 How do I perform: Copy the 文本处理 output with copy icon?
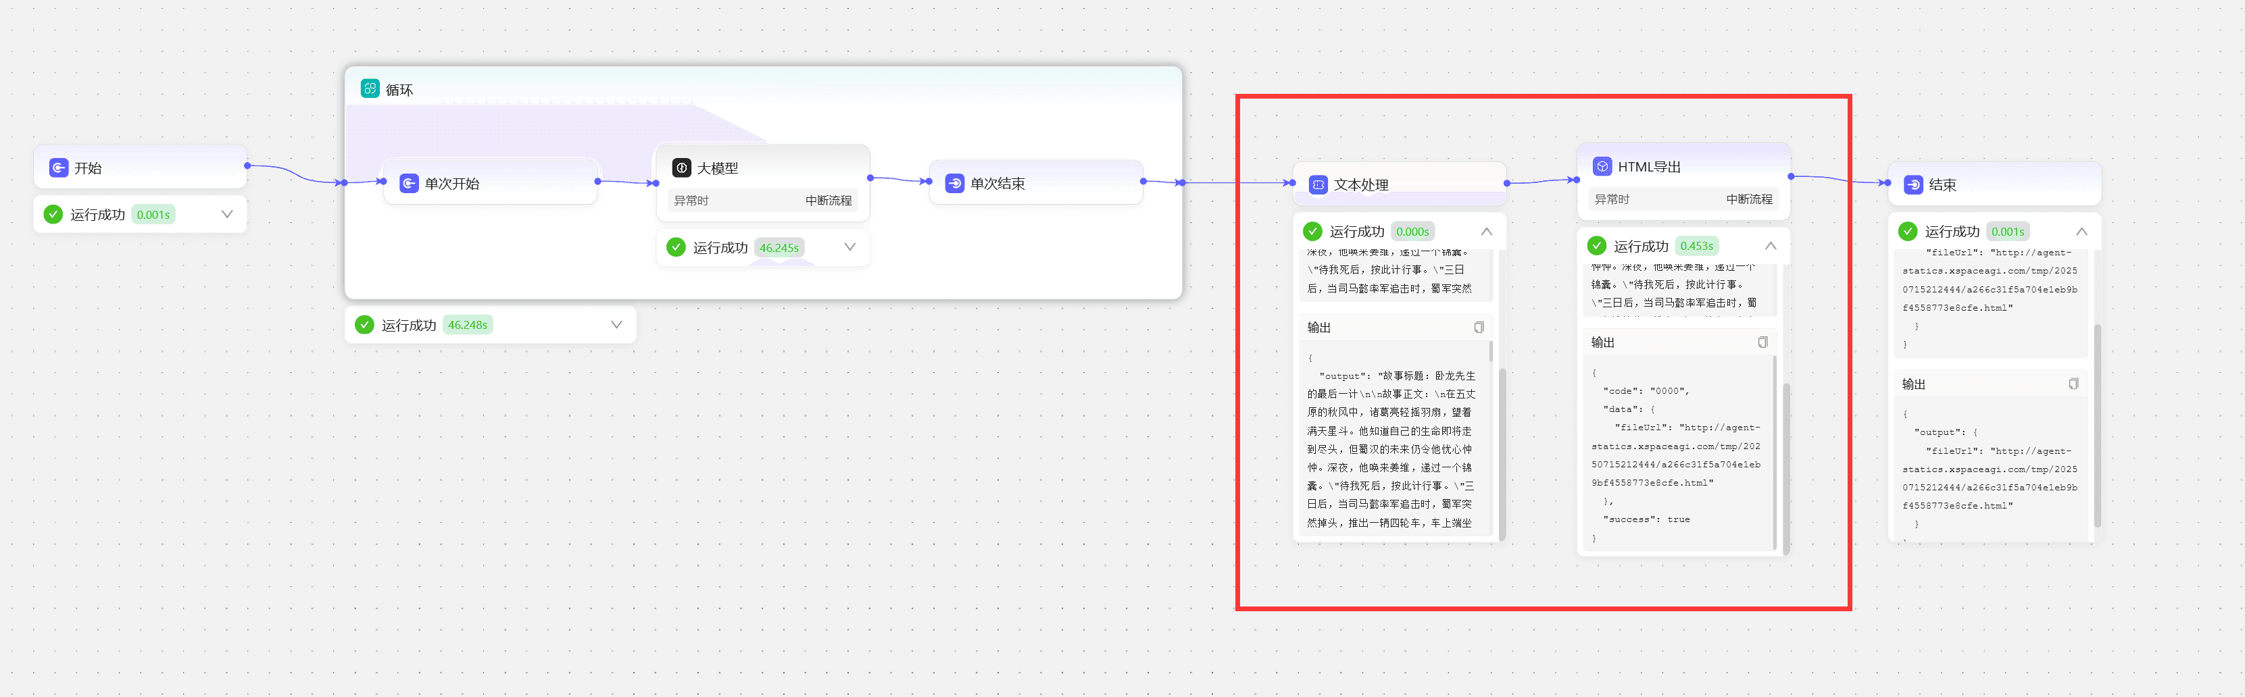1479,328
